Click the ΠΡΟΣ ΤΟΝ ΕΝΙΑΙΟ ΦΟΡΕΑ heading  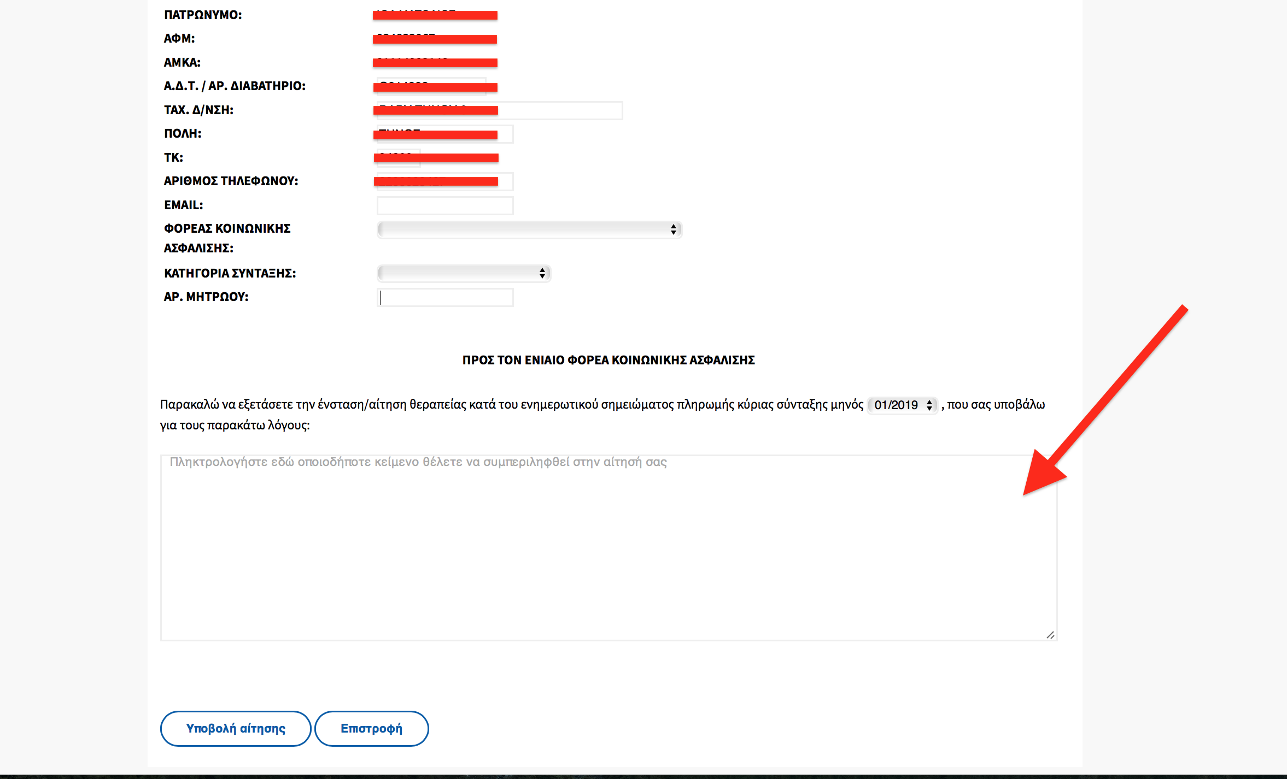[x=608, y=360]
